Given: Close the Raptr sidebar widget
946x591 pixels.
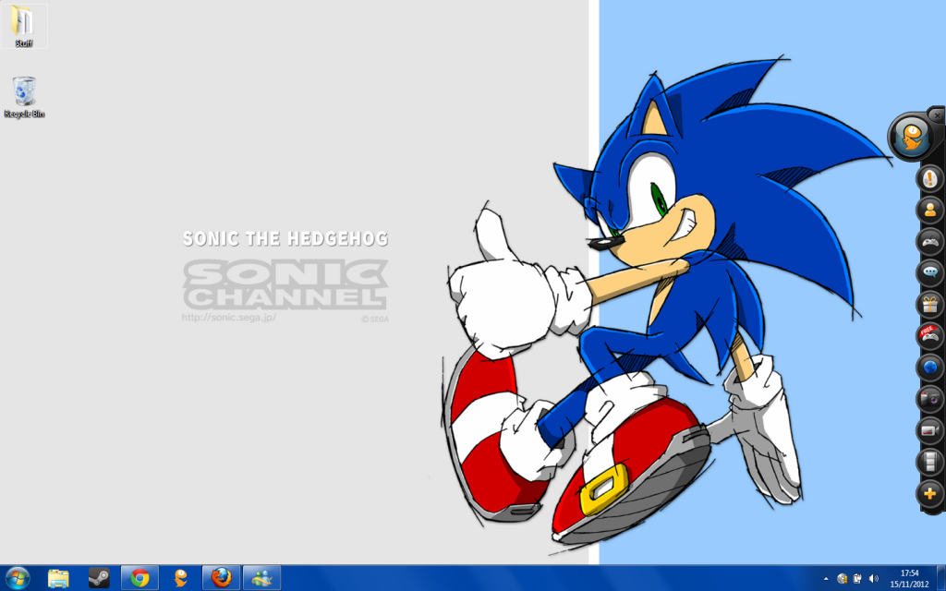Looking at the screenshot, I should click(x=937, y=115).
